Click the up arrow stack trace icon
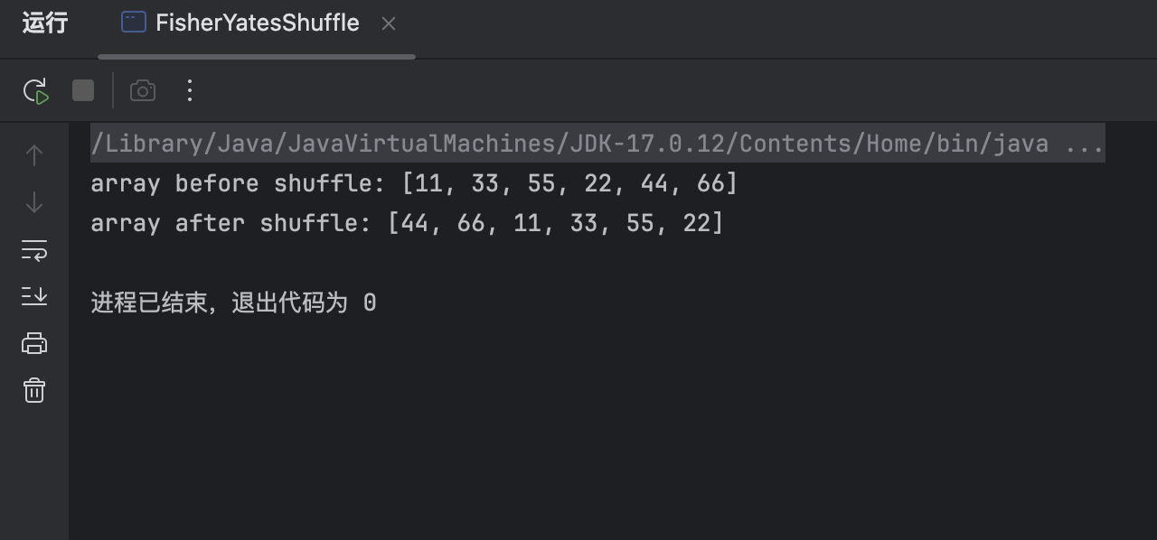The height and width of the screenshot is (540, 1157). (34, 155)
